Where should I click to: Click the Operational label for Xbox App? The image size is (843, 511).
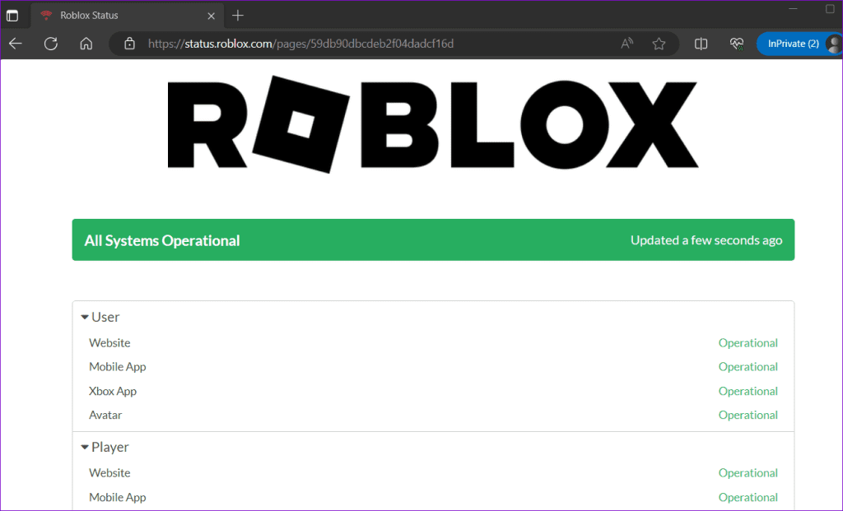748,391
